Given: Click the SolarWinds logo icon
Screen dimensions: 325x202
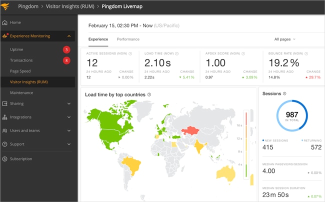Looking at the screenshot, I should point(5,6).
